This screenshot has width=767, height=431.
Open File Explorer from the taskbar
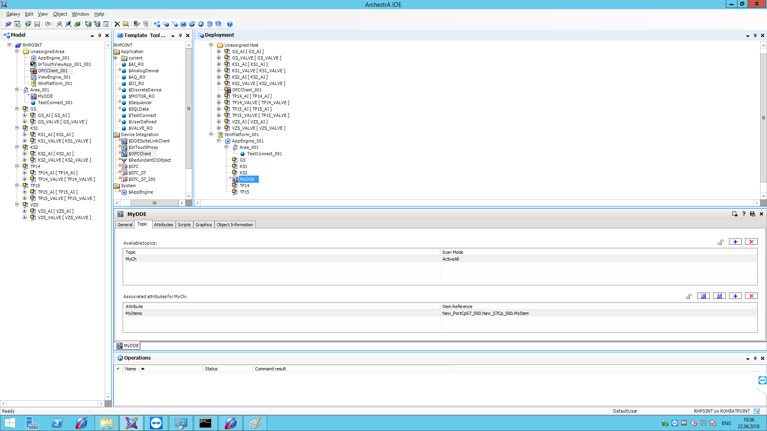point(106,423)
